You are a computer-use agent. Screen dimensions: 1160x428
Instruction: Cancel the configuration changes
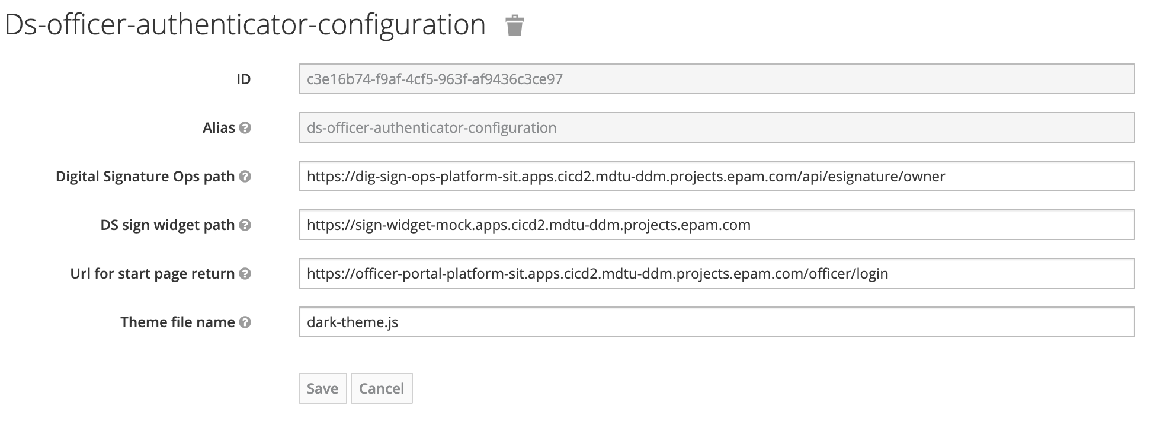[382, 388]
